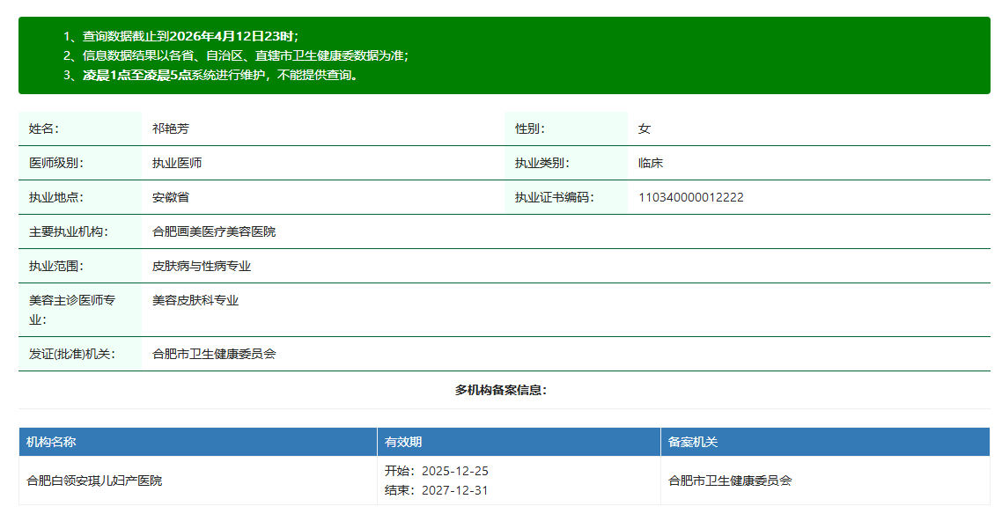1002x521 pixels.
Task: Click the 医师级别 label cell
Action: 55,163
